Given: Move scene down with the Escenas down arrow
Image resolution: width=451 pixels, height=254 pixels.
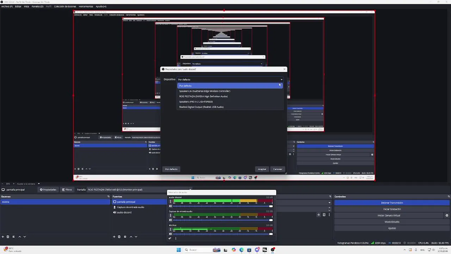Looking at the screenshot, I should point(25,237).
